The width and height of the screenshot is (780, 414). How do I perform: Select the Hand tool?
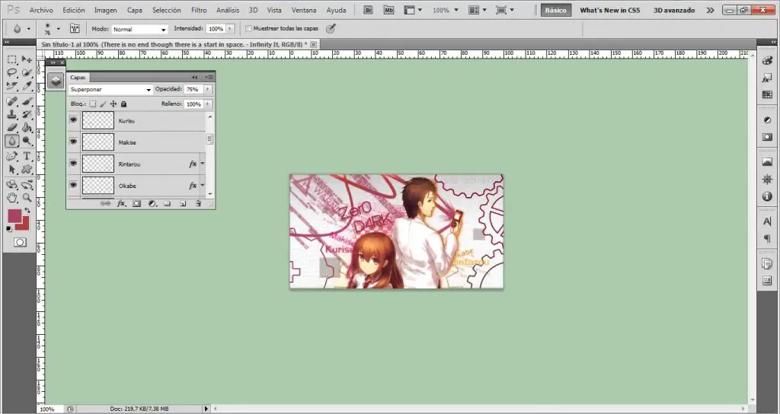click(12, 198)
